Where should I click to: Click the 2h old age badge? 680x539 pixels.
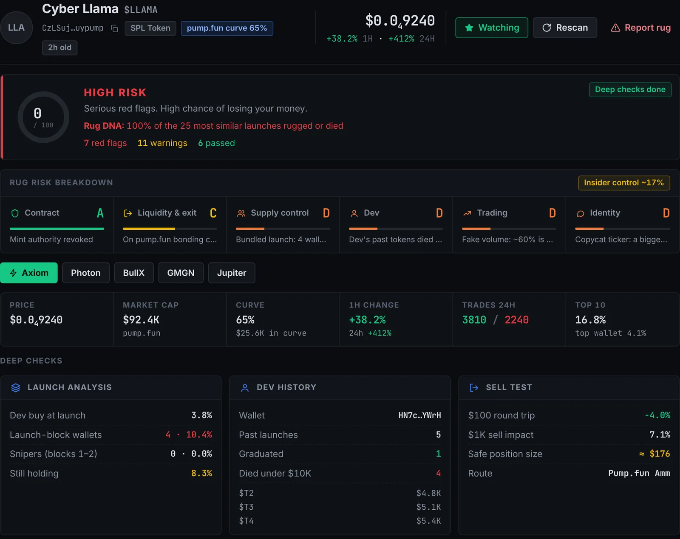tap(59, 48)
